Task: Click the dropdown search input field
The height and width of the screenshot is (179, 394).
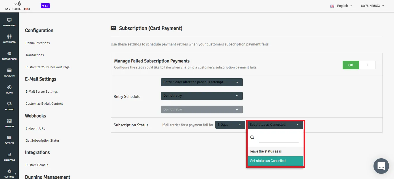Action: click(279, 138)
